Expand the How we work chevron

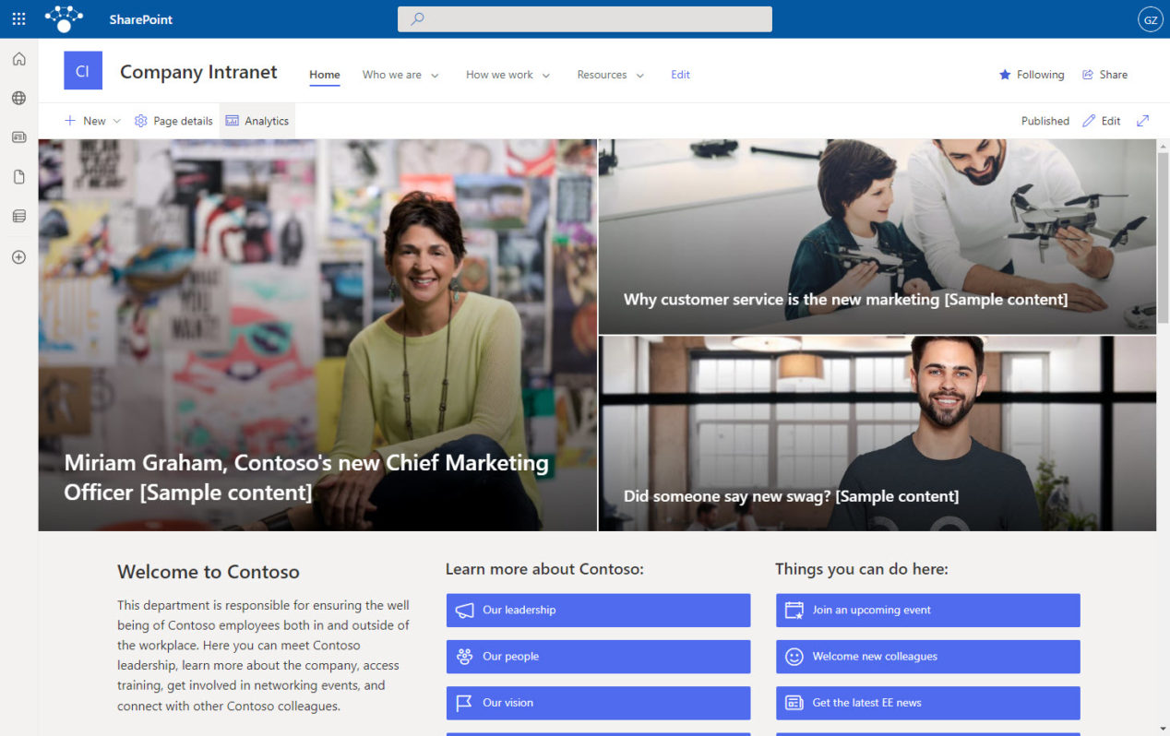pyautogui.click(x=545, y=76)
